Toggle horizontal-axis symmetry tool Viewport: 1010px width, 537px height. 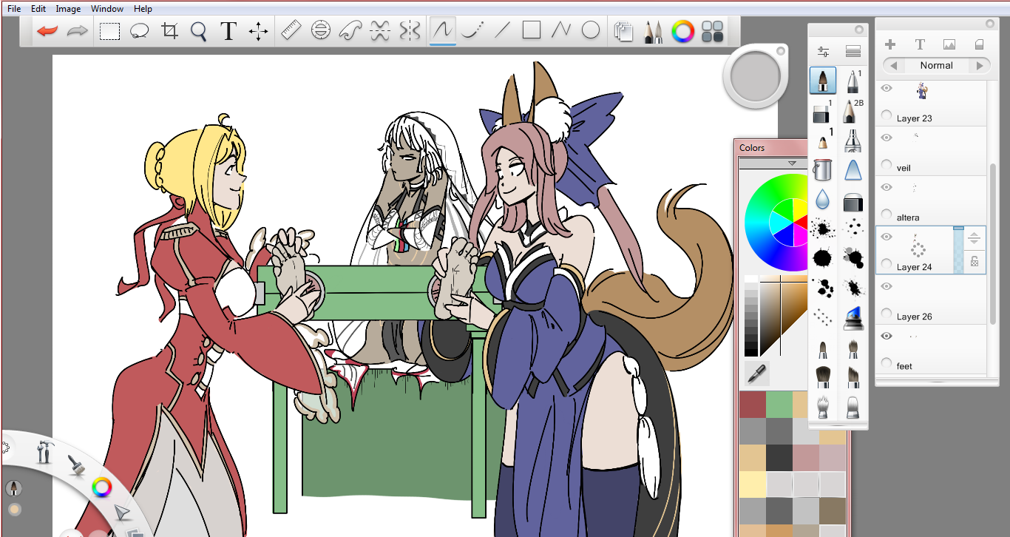point(380,30)
